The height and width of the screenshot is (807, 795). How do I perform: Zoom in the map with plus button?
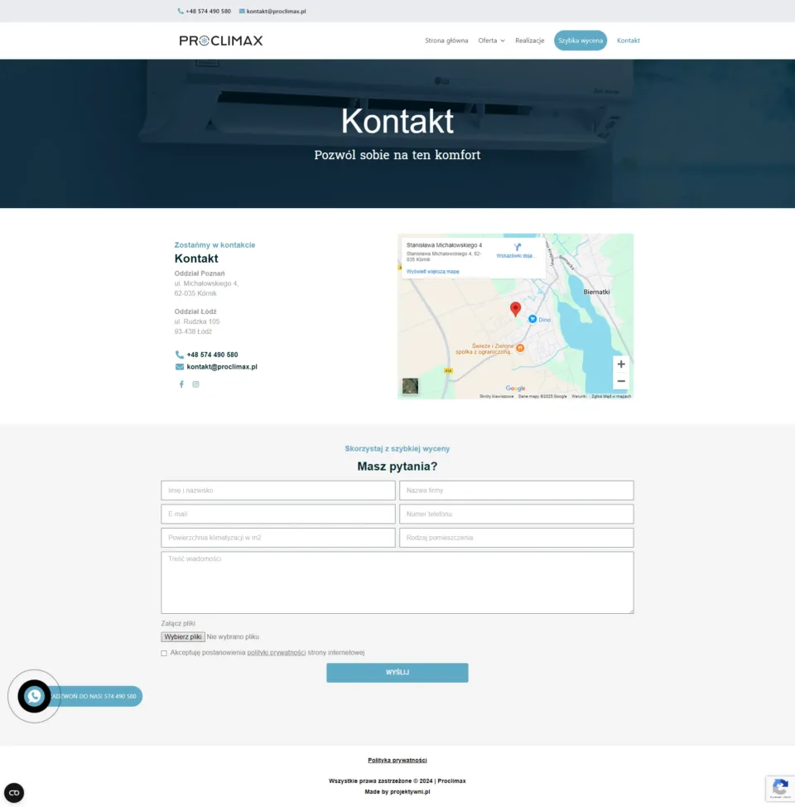coord(621,365)
